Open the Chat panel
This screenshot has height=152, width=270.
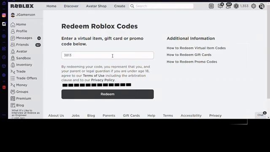[261, 115]
